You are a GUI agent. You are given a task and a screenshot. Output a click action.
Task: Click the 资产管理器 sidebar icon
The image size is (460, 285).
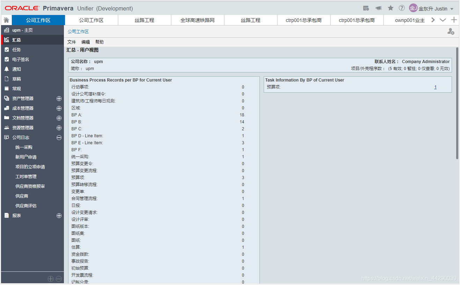click(x=7, y=99)
